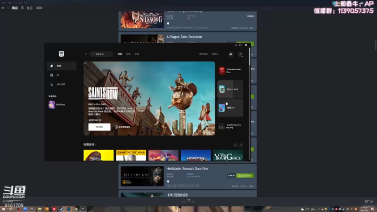Screen dimensions: 377x212
Task: Go forward in the Steam window navigation
Action: coord(8,8)
